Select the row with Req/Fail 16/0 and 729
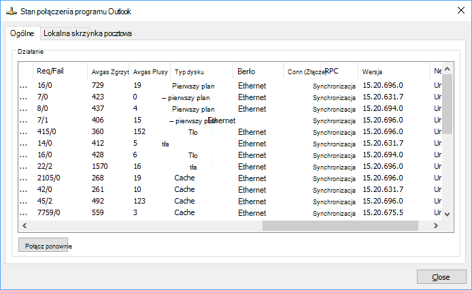This screenshot has height=290, width=472. (231, 86)
